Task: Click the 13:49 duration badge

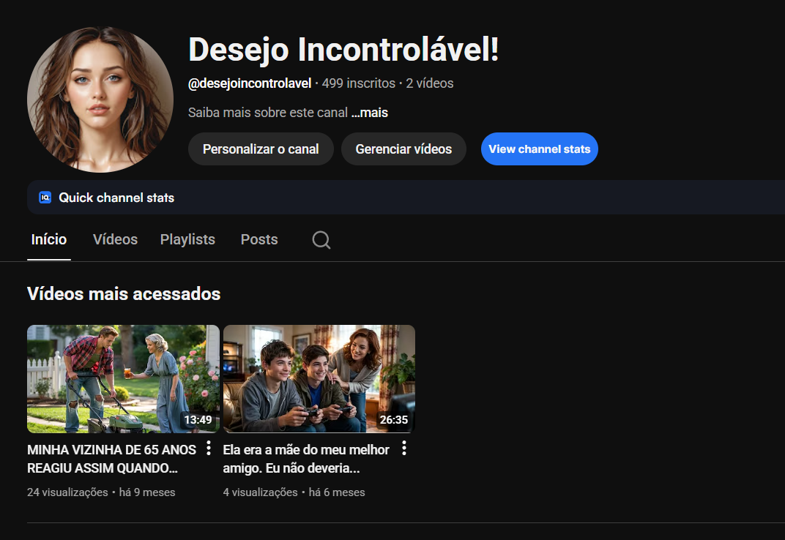Action: tap(198, 420)
